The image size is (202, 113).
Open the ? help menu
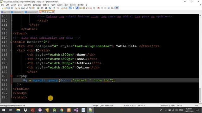tap(86, 5)
